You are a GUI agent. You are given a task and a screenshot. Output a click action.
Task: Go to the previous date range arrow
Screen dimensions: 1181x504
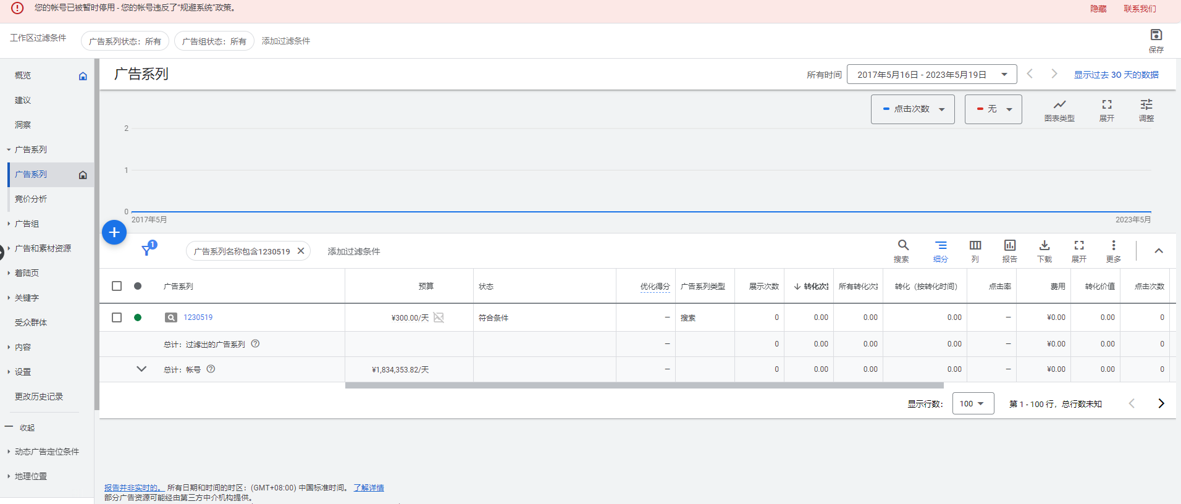[x=1030, y=73]
